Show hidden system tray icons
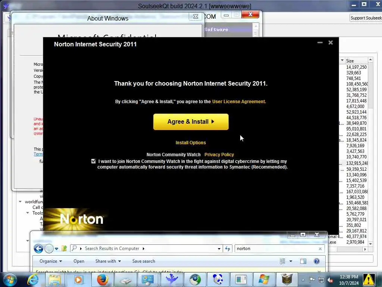 click(x=303, y=280)
